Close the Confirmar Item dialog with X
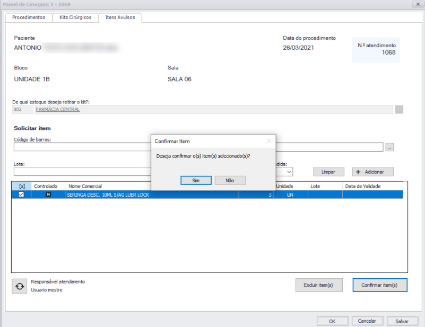Image resolution: width=425 pixels, height=327 pixels. 269,141
